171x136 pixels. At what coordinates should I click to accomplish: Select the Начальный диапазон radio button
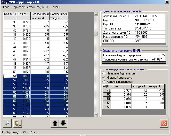coord(104,73)
